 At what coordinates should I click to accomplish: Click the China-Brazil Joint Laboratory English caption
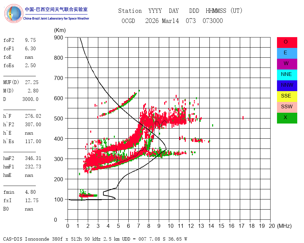pos(56,19)
